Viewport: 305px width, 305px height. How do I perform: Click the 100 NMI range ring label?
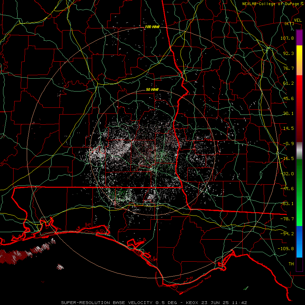152,27
